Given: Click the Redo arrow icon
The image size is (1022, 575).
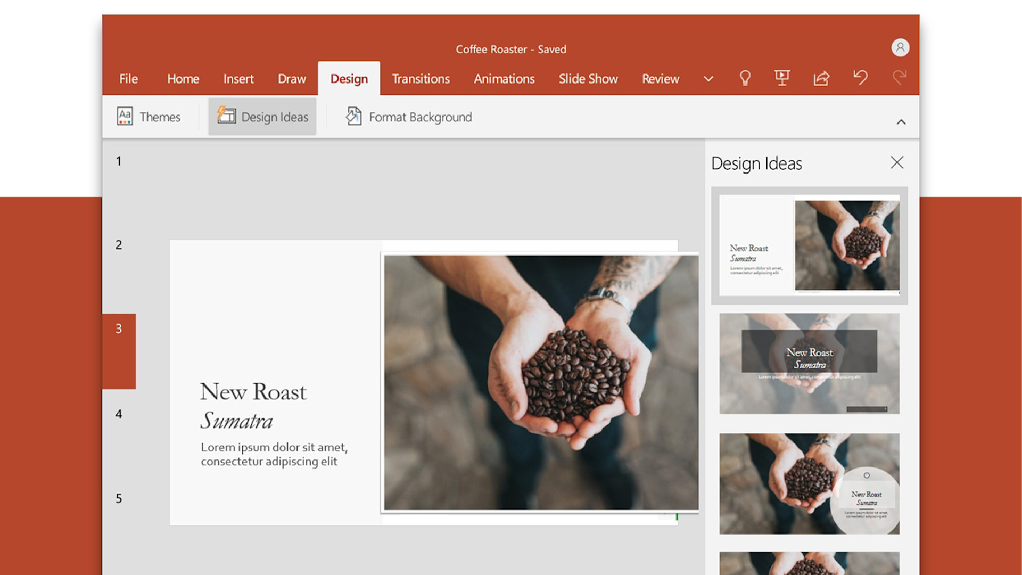Looking at the screenshot, I should pos(899,78).
